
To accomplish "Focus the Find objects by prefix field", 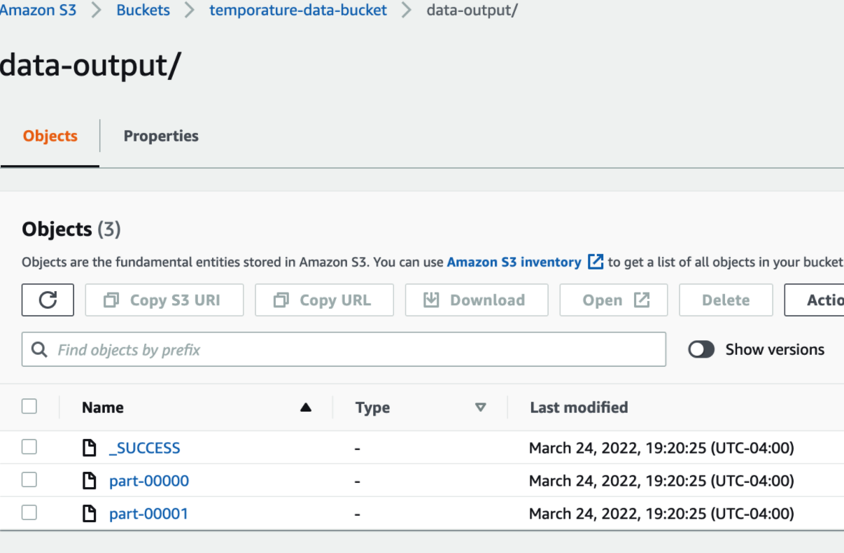I will coord(344,349).
